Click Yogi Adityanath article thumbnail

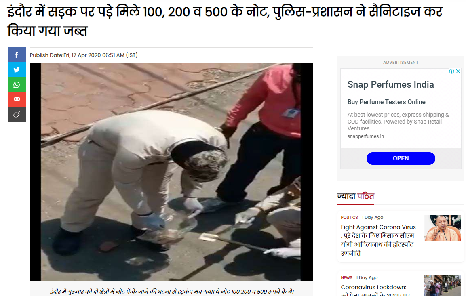point(443,228)
